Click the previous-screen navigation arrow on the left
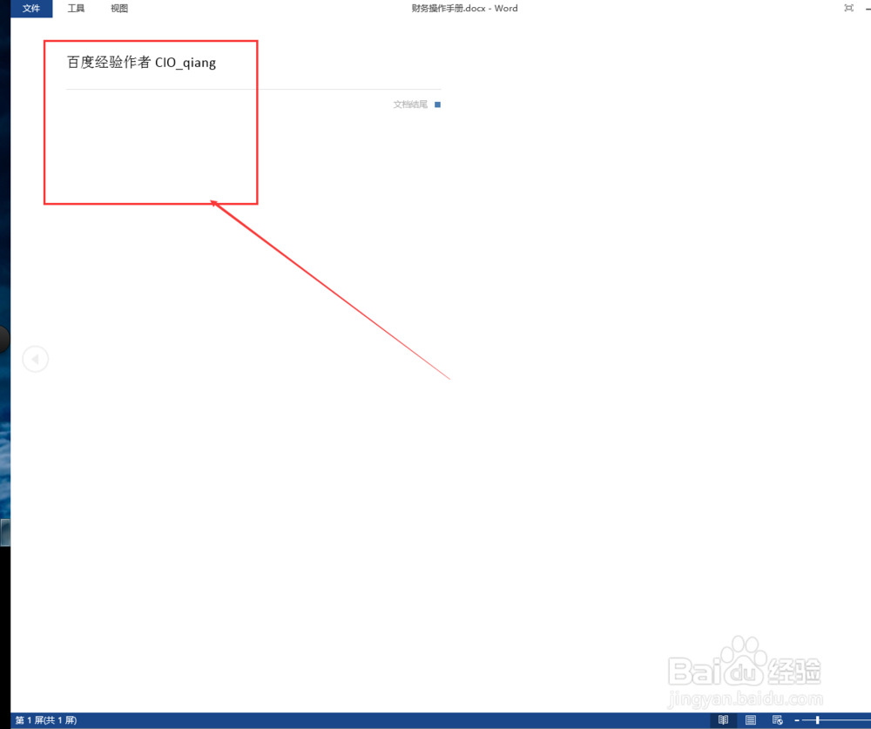The image size is (871, 729). pos(36,359)
